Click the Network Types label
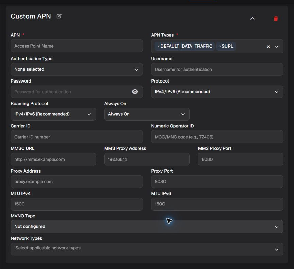Viewport: 294px width, 269px height. tap(27, 238)
